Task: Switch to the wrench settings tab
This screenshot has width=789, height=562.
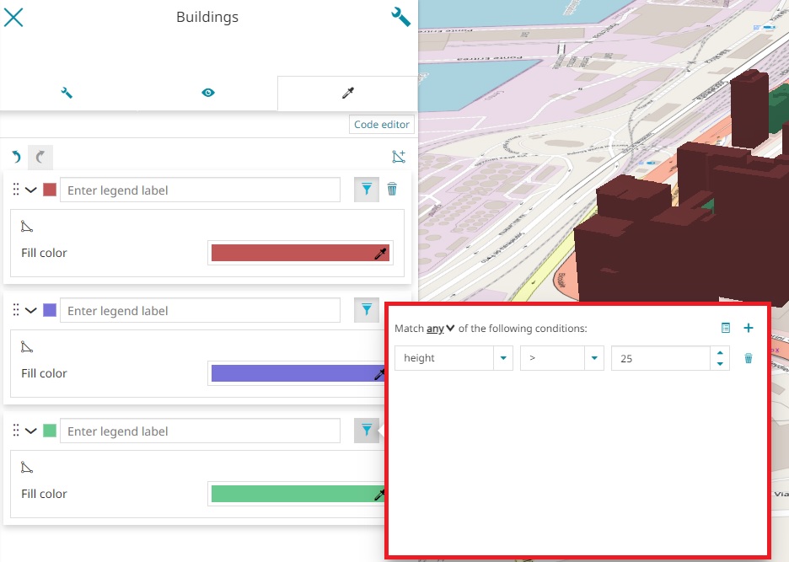Action: click(67, 93)
